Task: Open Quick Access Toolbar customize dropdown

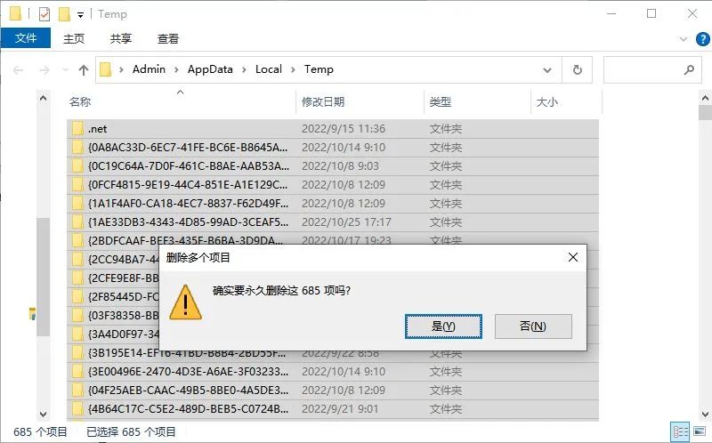Action: pos(80,15)
